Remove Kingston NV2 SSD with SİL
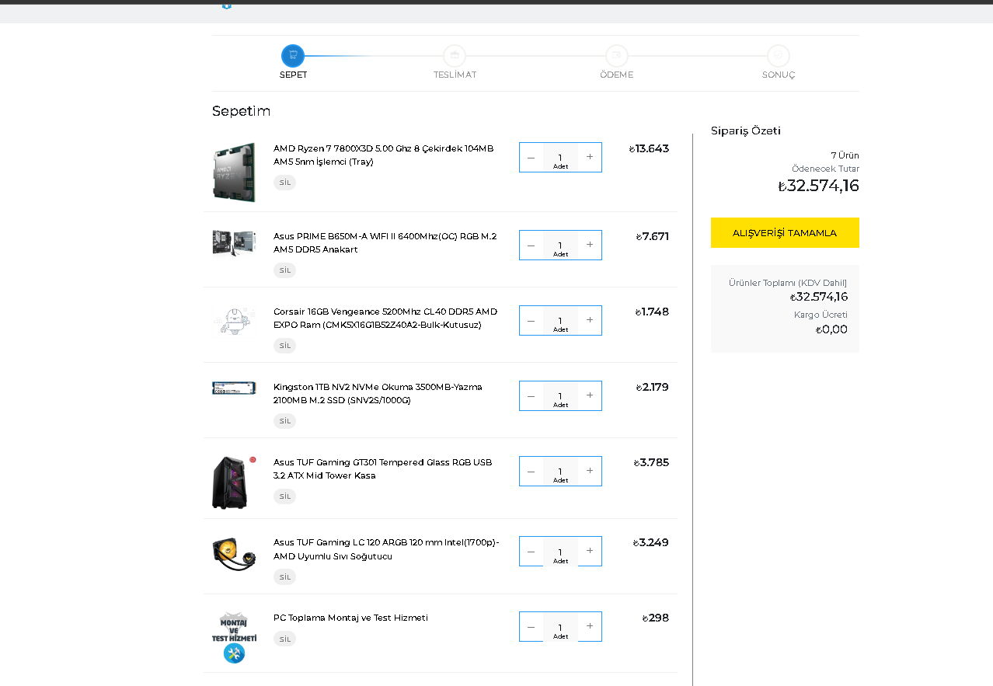Viewport: 993px width, 686px height. pos(284,421)
